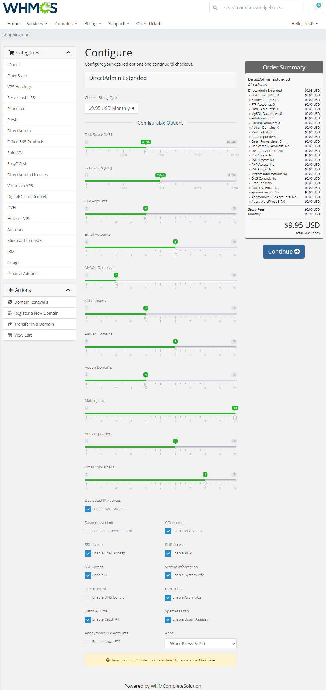Click the Domain Renewals refresh icon

click(x=10, y=302)
